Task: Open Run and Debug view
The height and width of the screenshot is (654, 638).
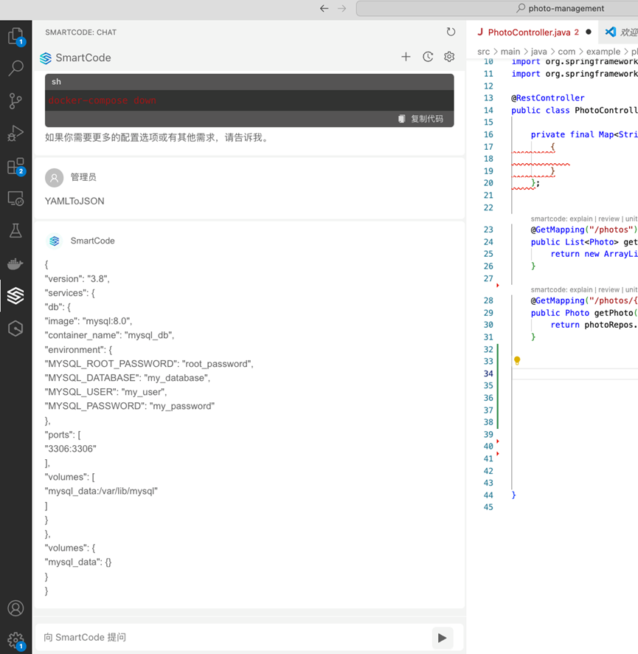Action: coord(15,134)
